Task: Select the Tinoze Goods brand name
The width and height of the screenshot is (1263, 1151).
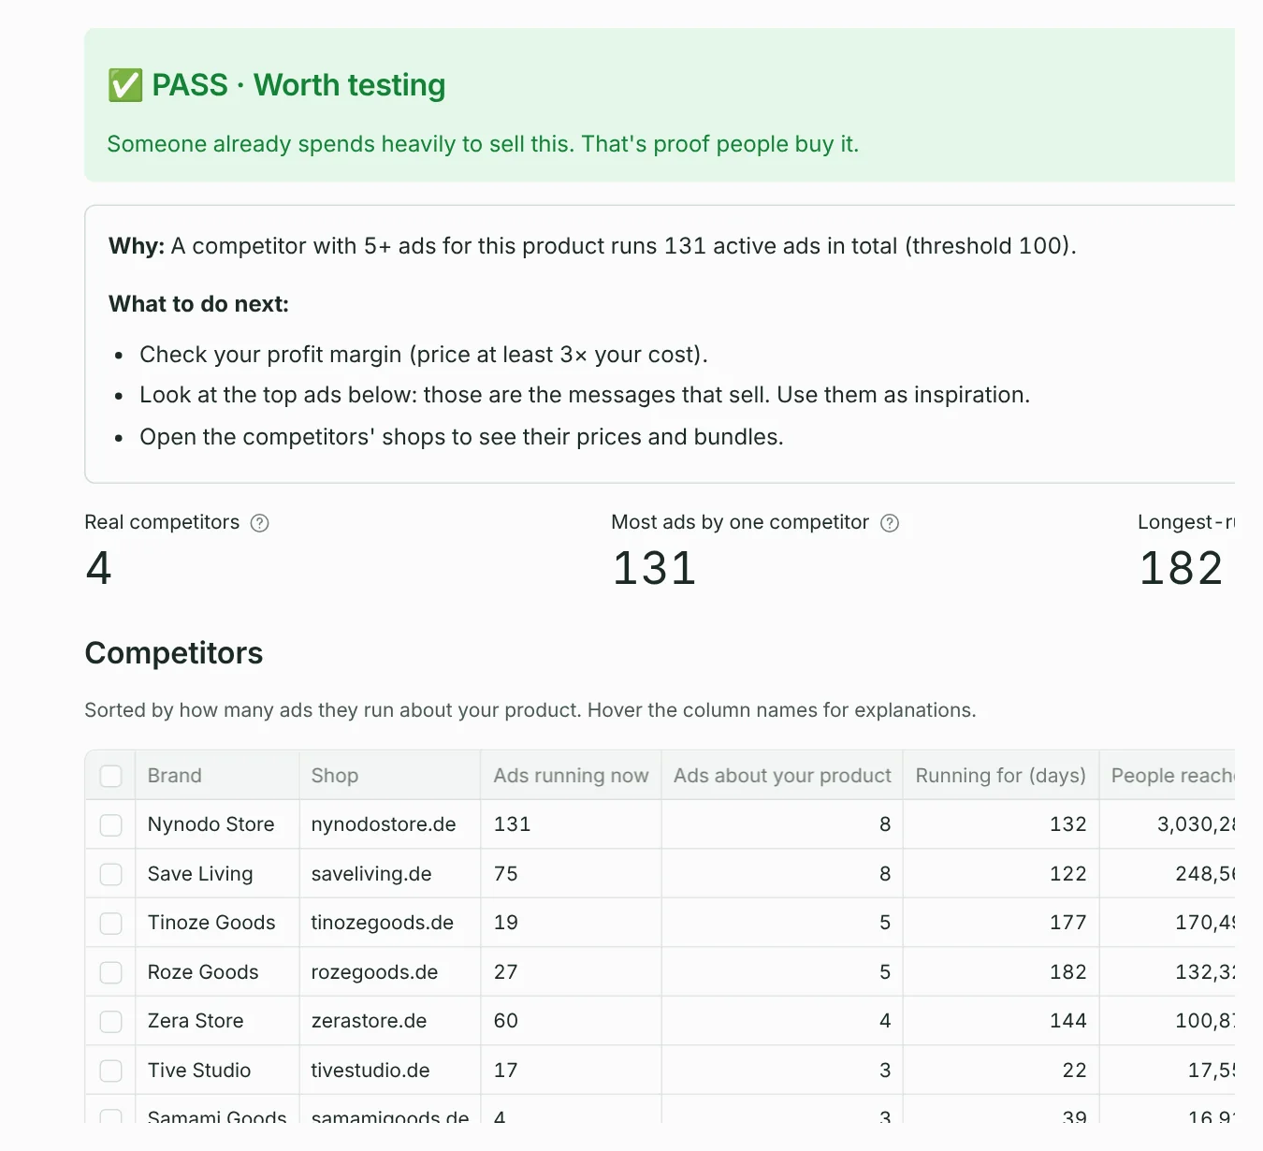Action: click(211, 923)
